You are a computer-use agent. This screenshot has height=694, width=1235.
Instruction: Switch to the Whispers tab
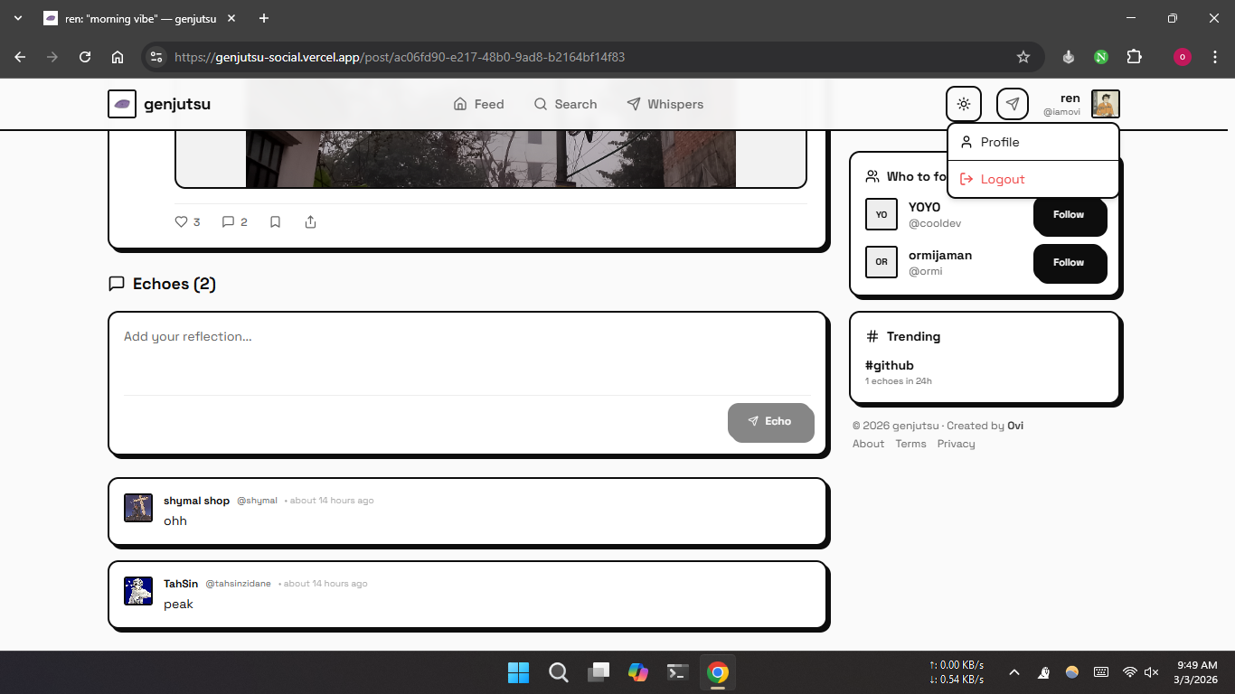(665, 104)
